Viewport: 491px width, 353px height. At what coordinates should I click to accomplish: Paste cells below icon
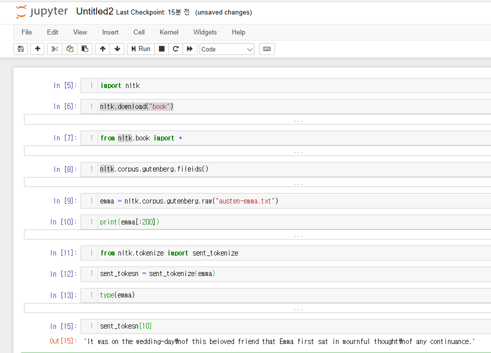click(85, 49)
